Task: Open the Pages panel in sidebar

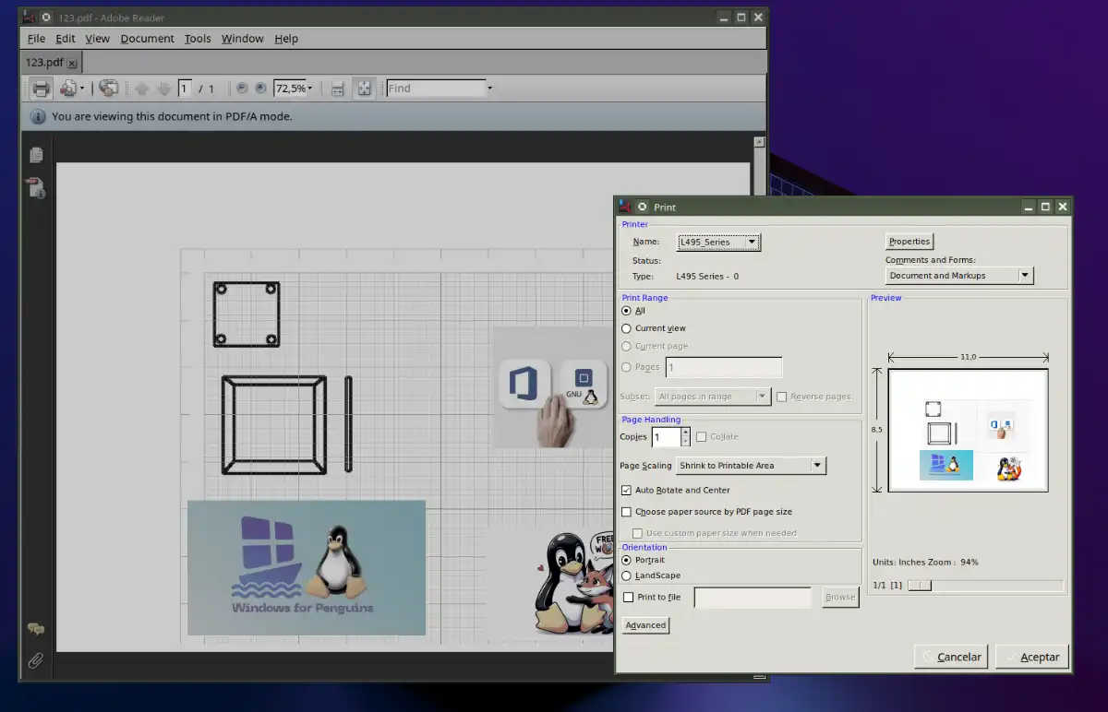Action: point(36,155)
